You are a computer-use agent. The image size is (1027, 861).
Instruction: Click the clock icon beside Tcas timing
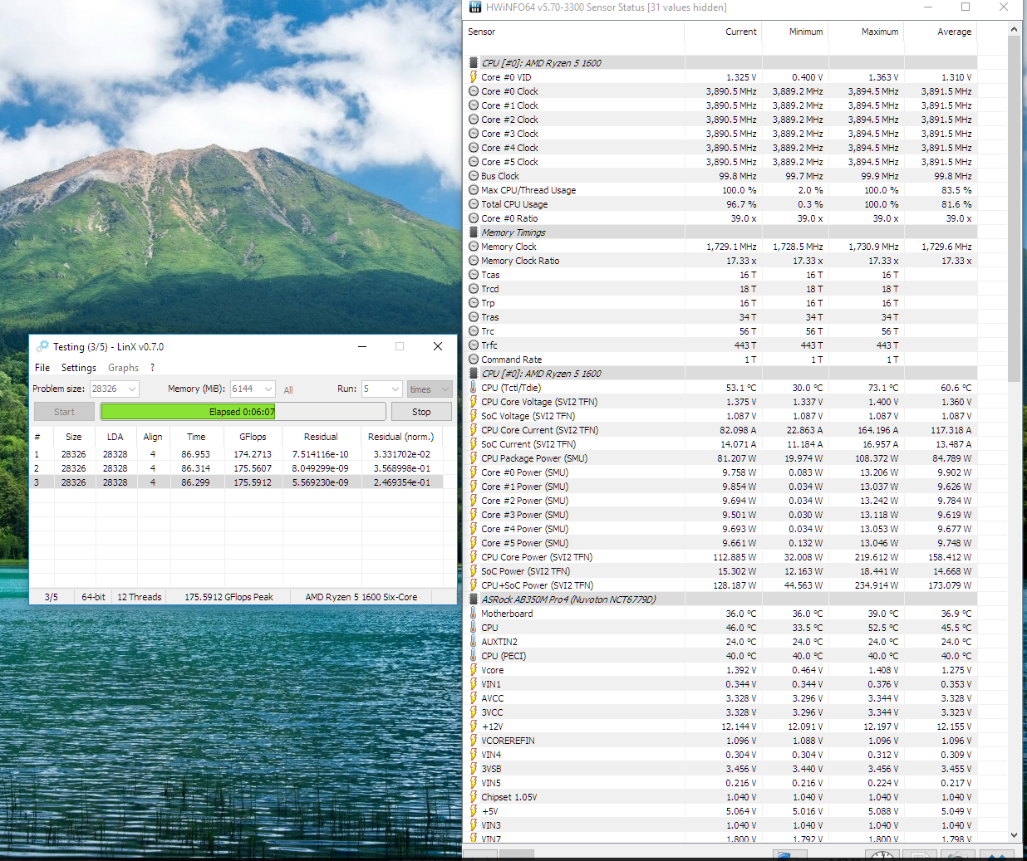(x=474, y=275)
